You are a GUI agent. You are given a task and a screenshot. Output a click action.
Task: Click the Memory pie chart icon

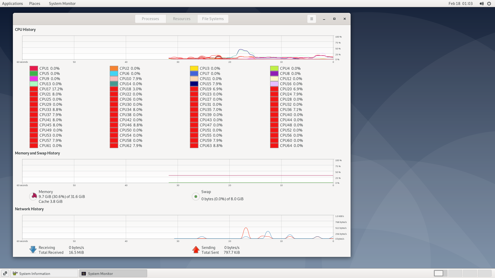tap(33, 196)
